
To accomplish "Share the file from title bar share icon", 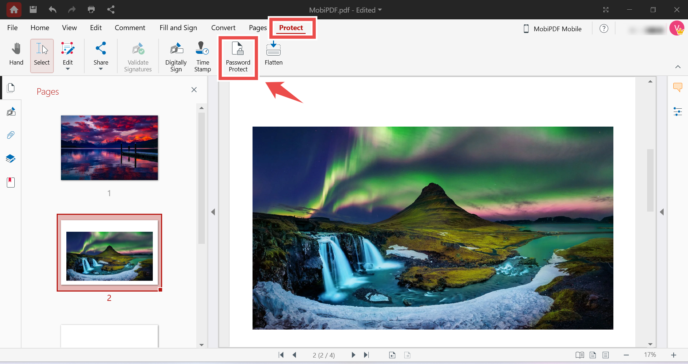I will pos(111,10).
